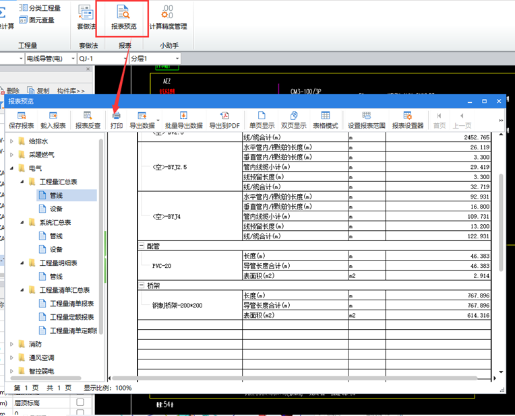Tick the 层顶标高 checkbox

click(80, 403)
